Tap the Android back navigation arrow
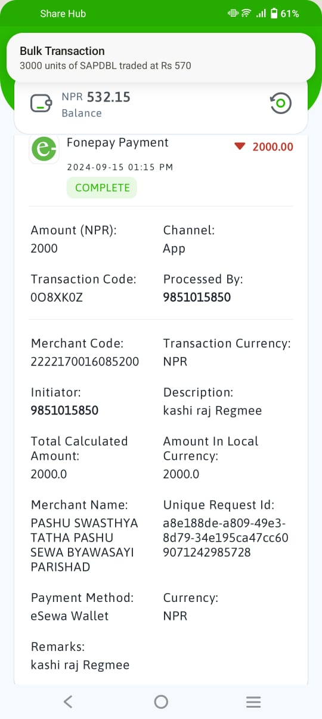Viewport: 322px width, 719px height. coord(68,702)
